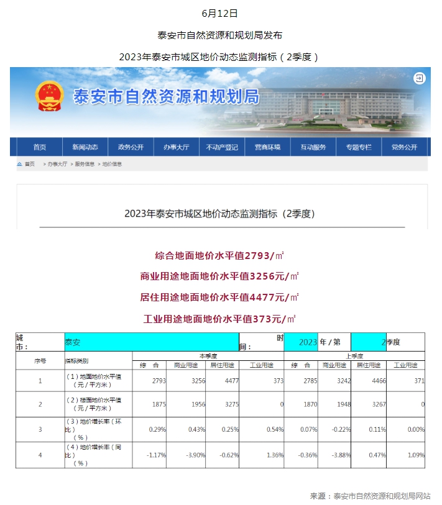
Task: Open the 党务公开 navigation tab
Action: point(405,147)
